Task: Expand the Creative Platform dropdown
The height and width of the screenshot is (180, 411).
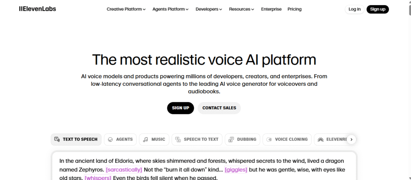Action: pyautogui.click(x=126, y=9)
